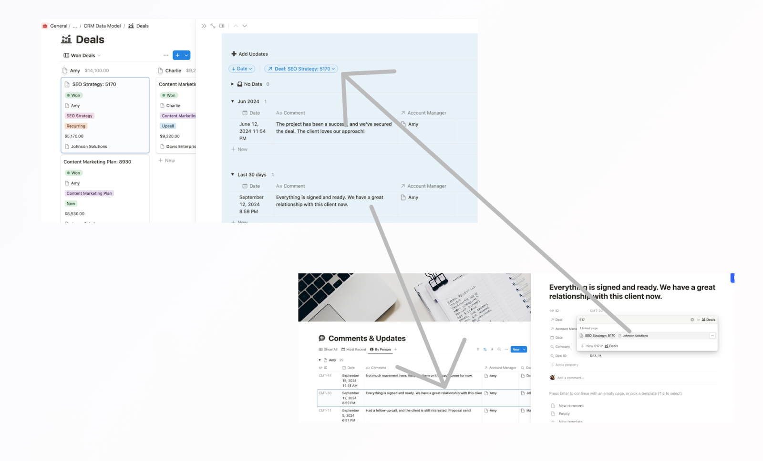
Task: Go to the previous record with up chevron
Action: click(x=236, y=26)
